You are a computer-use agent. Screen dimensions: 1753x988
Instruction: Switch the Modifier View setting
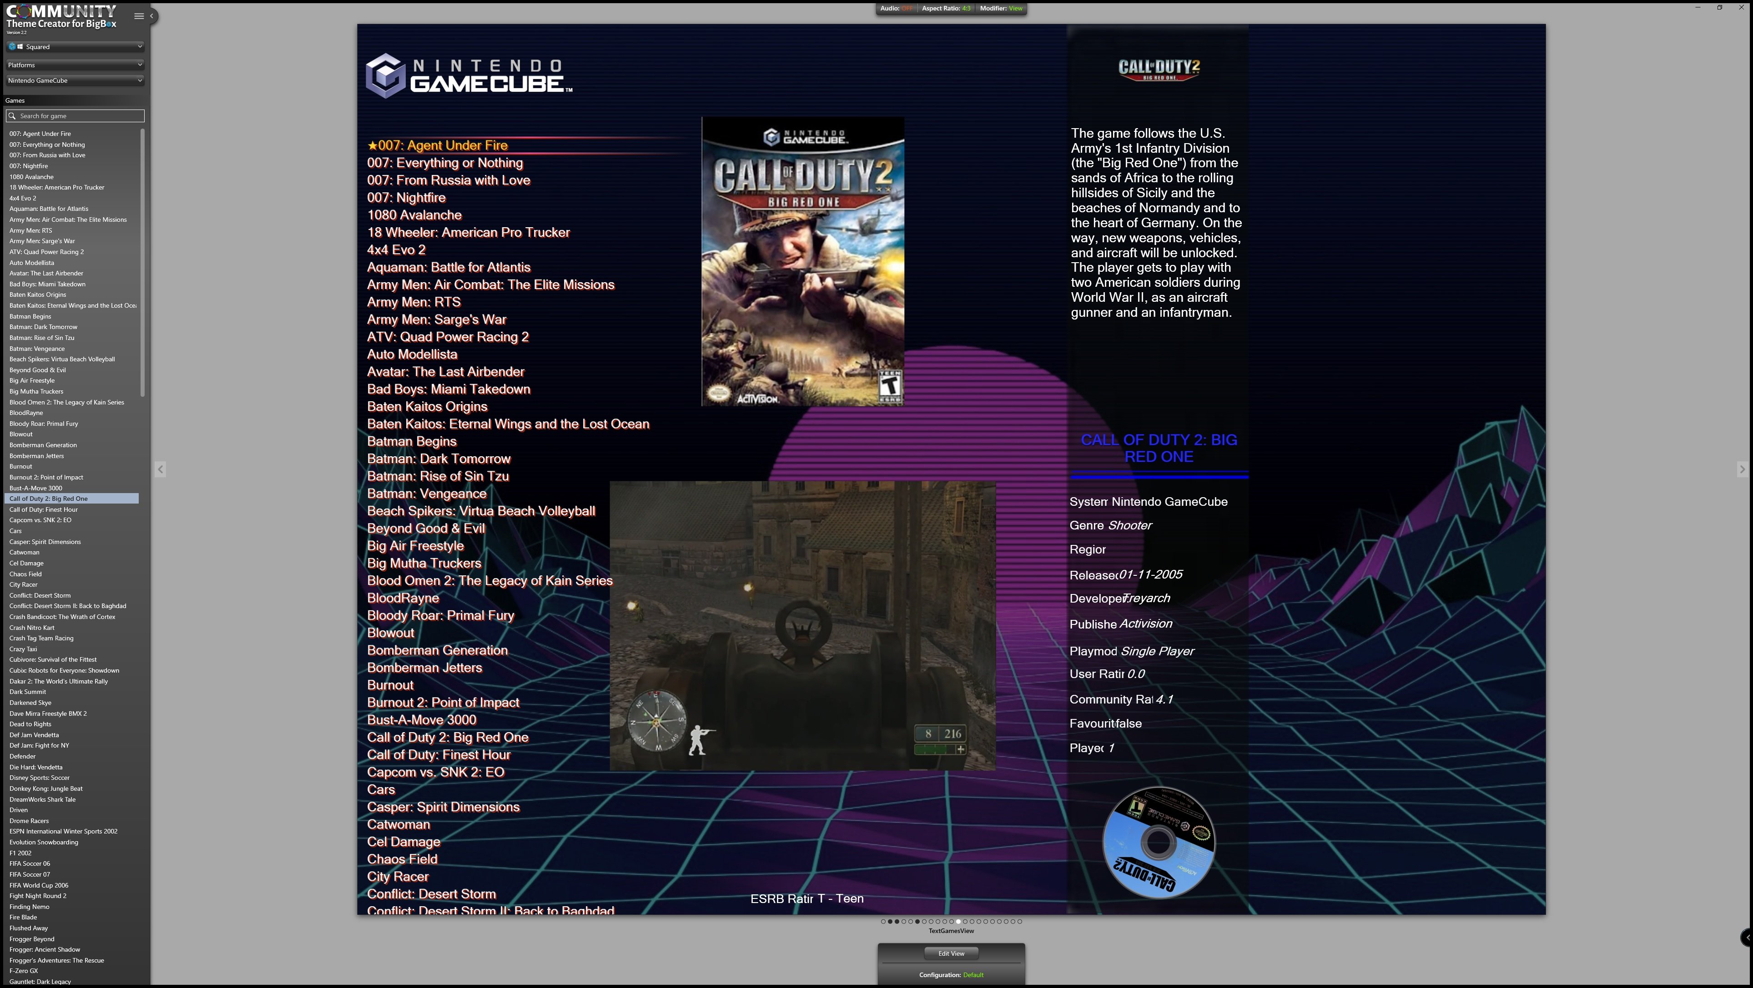[x=1001, y=8]
